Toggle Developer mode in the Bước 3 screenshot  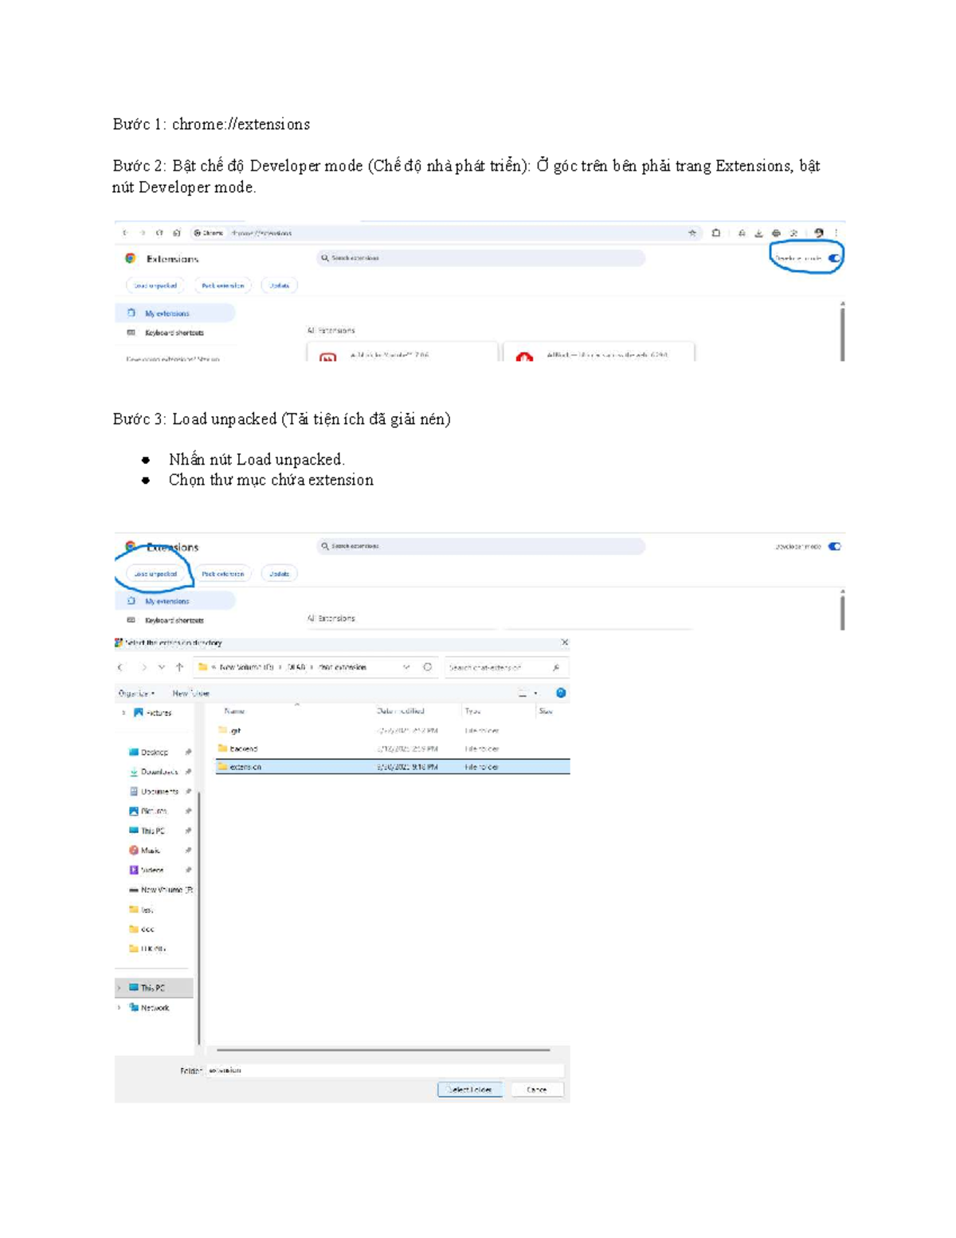pos(834,547)
